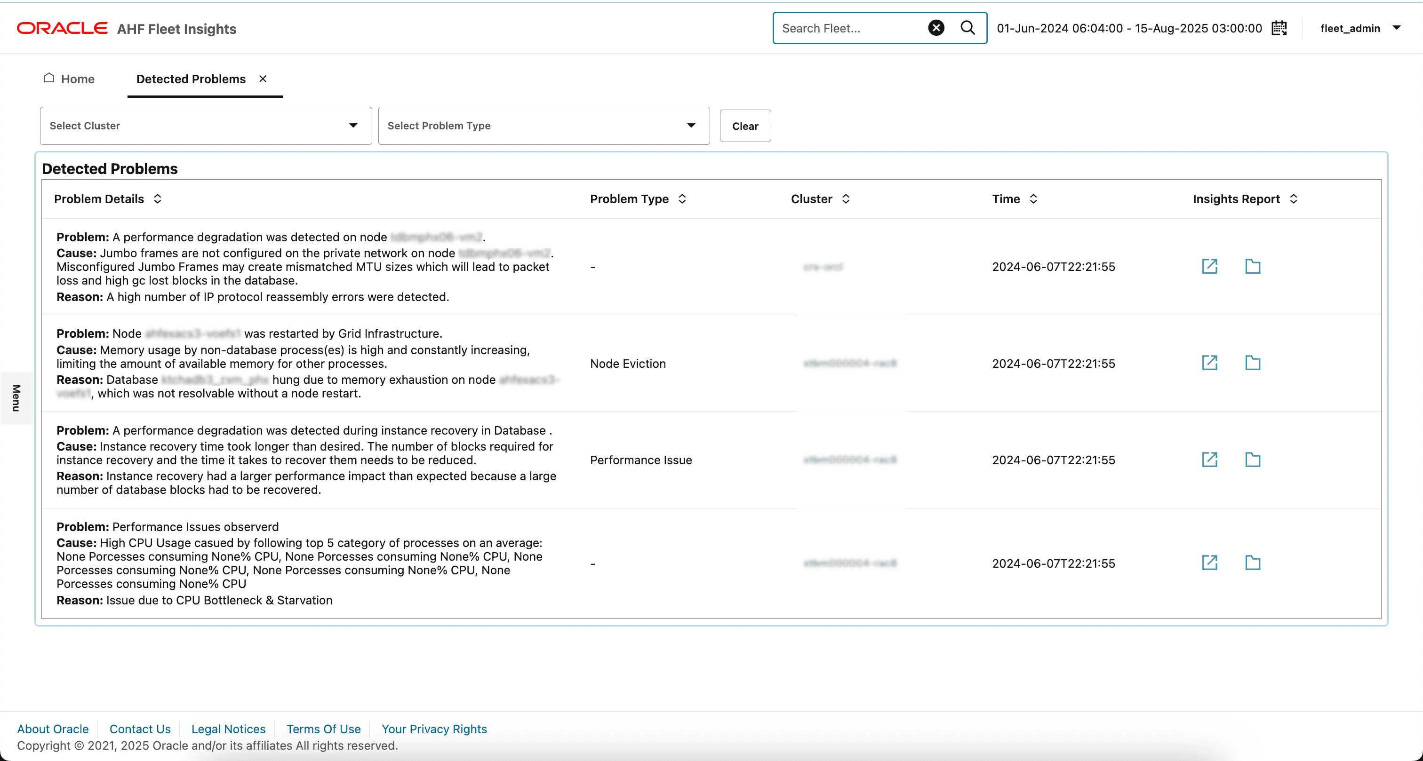This screenshot has width=1423, height=761.
Task: Expand the Select Cluster dropdown
Action: tap(353, 126)
